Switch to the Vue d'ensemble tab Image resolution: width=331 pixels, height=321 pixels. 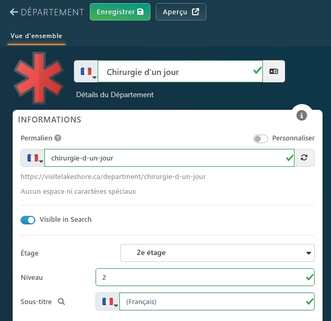[36, 36]
